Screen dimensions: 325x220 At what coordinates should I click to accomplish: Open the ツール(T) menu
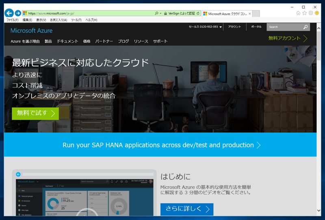click(76, 20)
